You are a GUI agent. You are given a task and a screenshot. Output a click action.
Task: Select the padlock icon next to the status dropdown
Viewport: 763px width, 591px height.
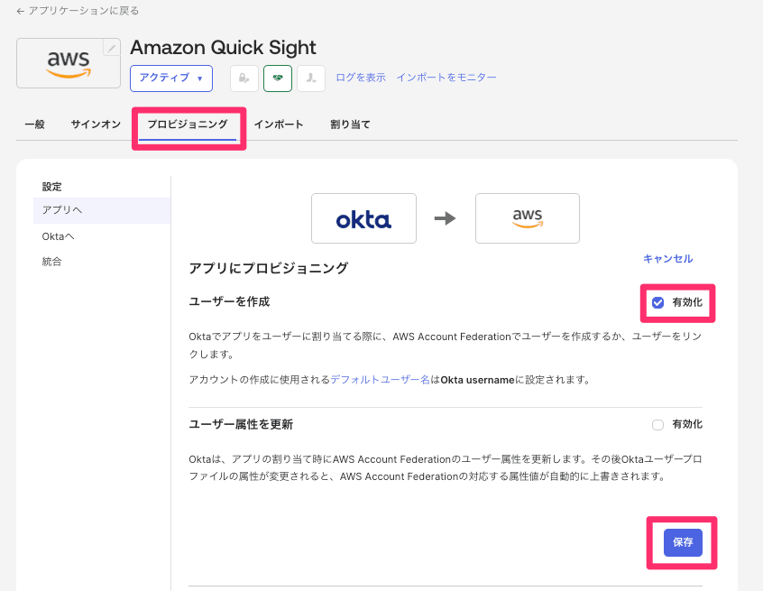pyautogui.click(x=244, y=78)
